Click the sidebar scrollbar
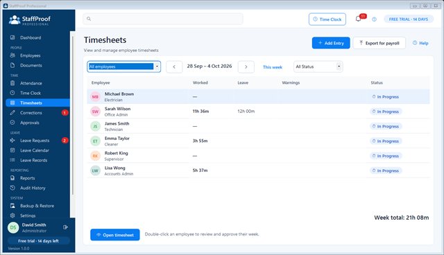This screenshot has width=444, height=255. 72,116
